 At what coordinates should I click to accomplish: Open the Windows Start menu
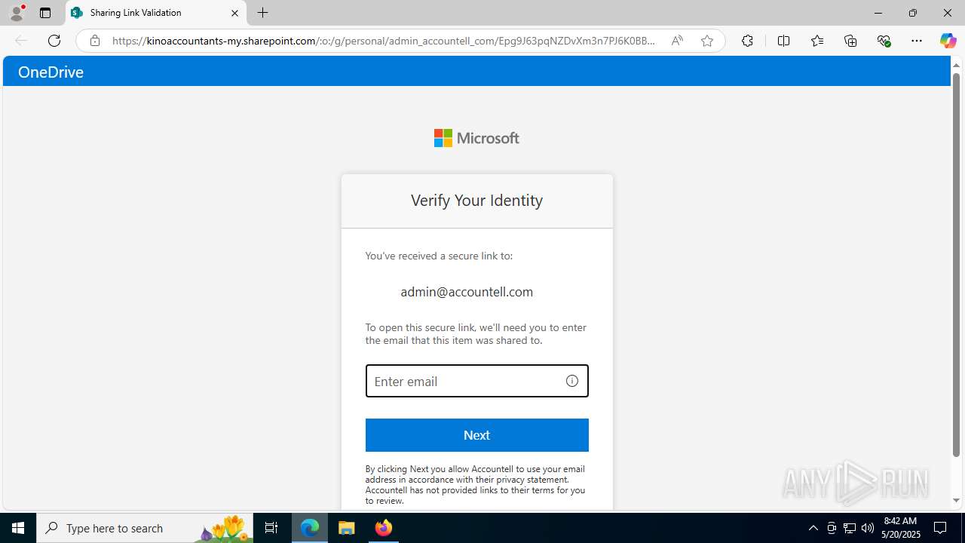(18, 528)
